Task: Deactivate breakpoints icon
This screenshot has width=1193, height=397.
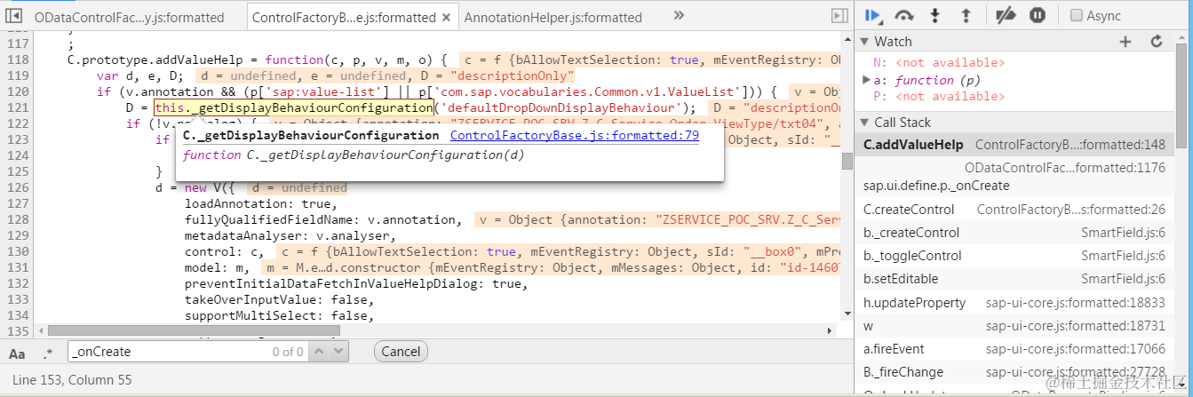Action: click(1006, 15)
